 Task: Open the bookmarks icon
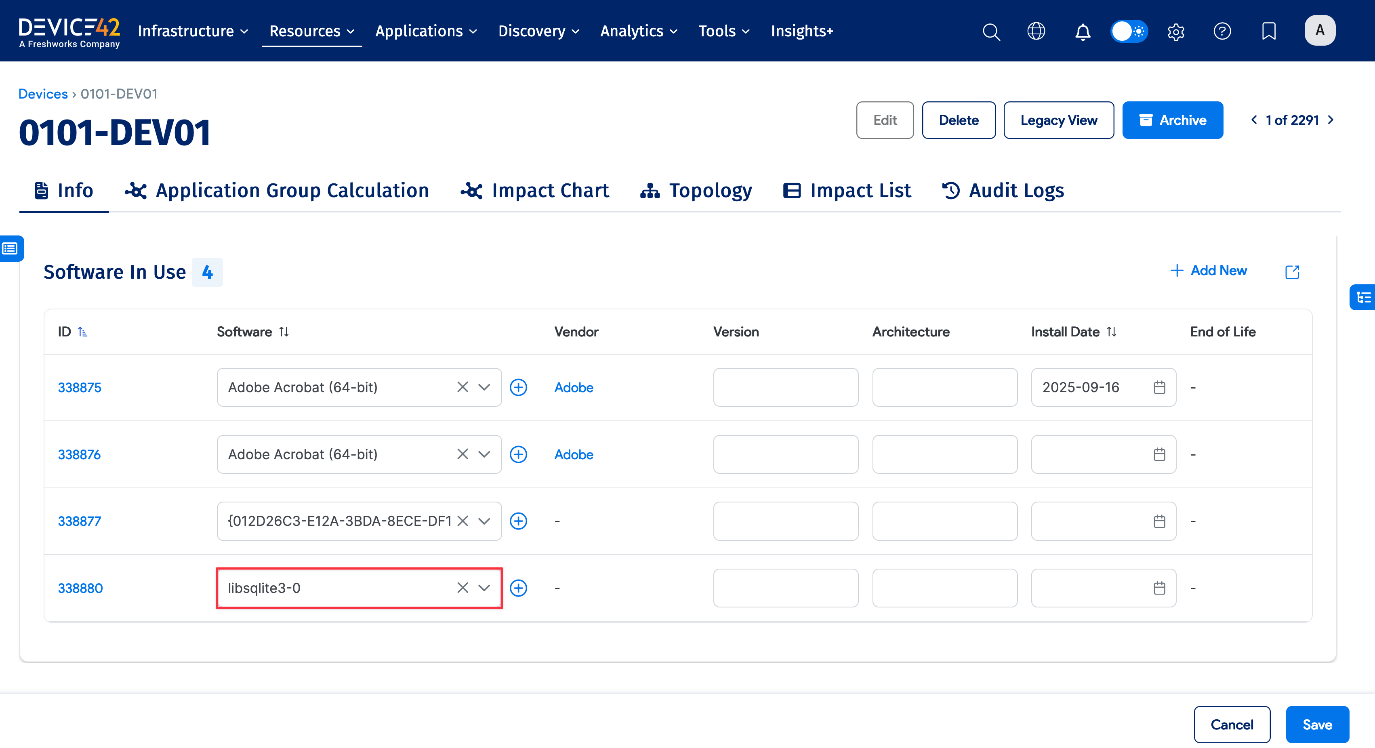[1269, 31]
